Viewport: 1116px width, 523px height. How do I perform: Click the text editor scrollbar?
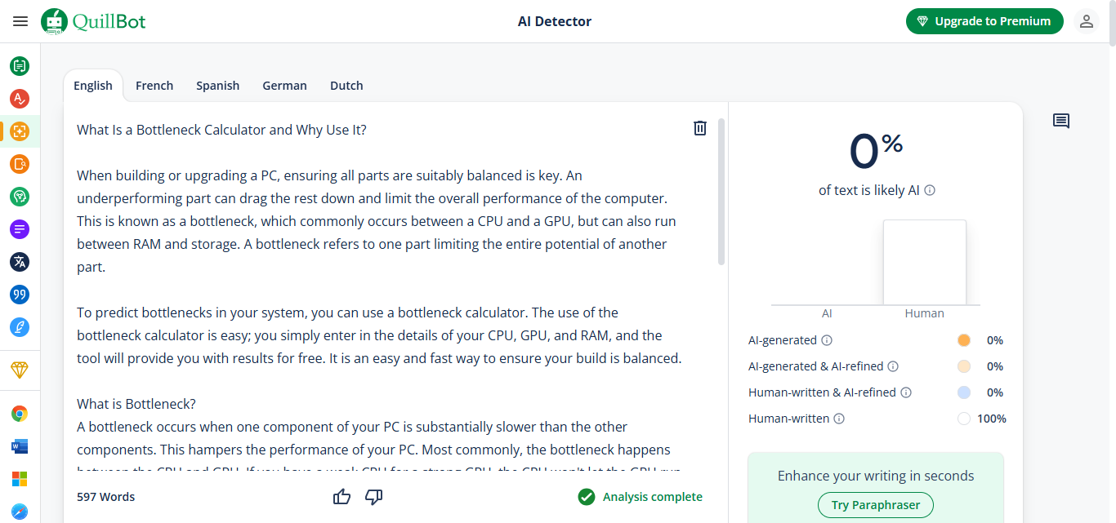click(721, 192)
